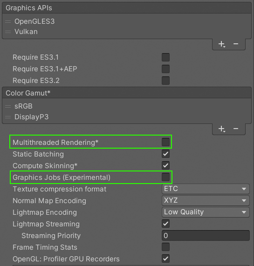Enable the Require ES3.1 checkbox
The width and height of the screenshot is (254, 266).
(165, 57)
